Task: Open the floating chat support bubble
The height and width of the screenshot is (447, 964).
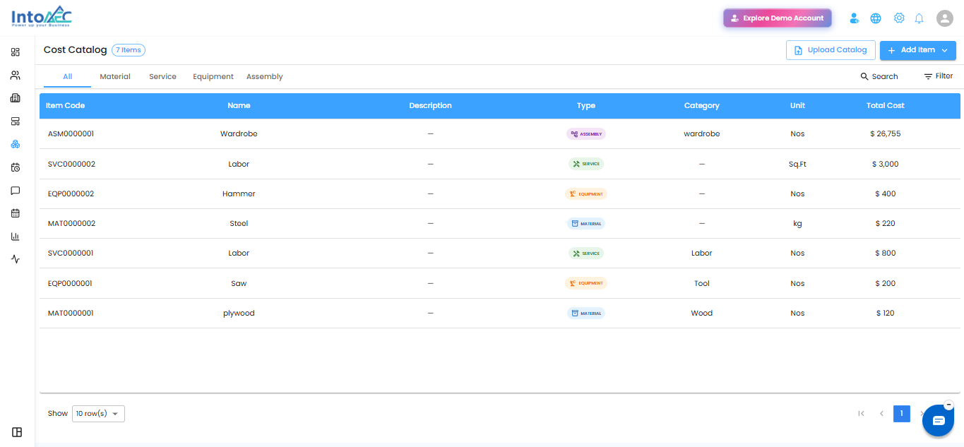Action: (939, 421)
